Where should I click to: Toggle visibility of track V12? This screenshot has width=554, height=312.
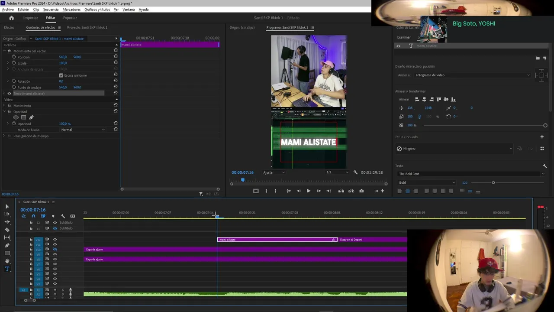coord(55,239)
